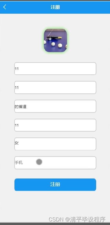This screenshot has width=110, height=225.
Task: Tap the empty area beneath the 注册 button
Action: pos(55,202)
